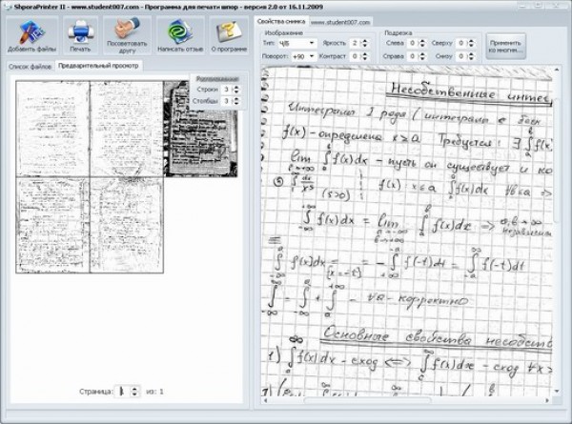This screenshot has width=572, height=424.
Task: Click the scroll-down arrow of the image view
Action: 557,392
